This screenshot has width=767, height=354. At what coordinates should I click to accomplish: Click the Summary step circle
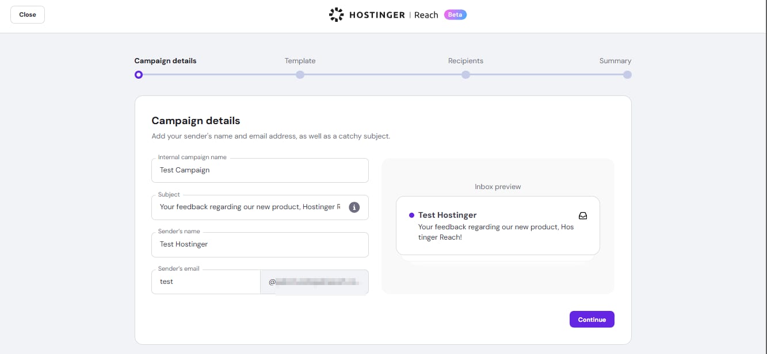pos(627,75)
